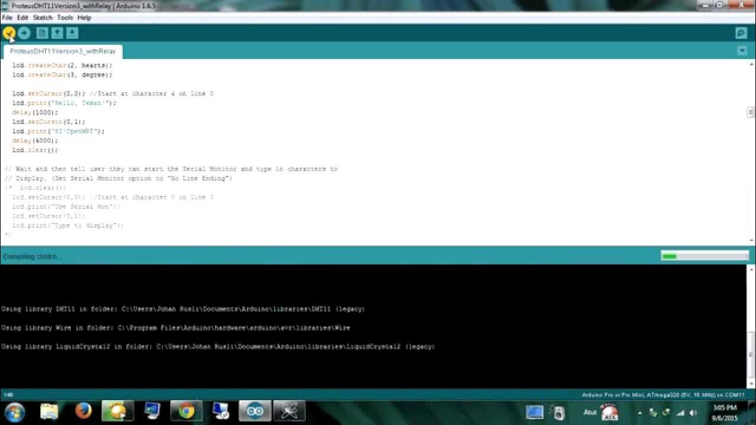Click the Upload arrow button
The height and width of the screenshot is (425, 756).
(24, 33)
